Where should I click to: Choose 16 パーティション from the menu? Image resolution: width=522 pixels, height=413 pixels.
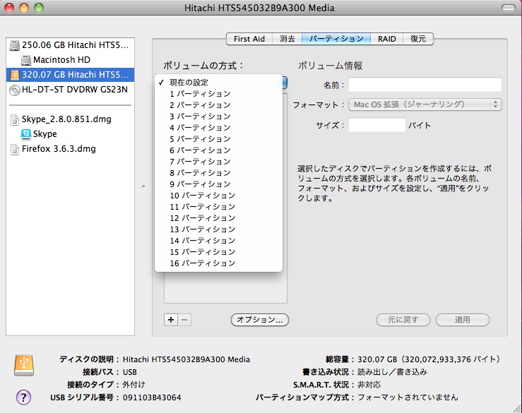coord(219,263)
